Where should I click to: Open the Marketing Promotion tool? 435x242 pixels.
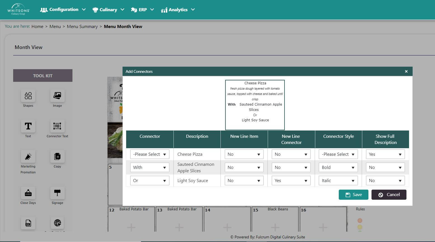pyautogui.click(x=28, y=157)
